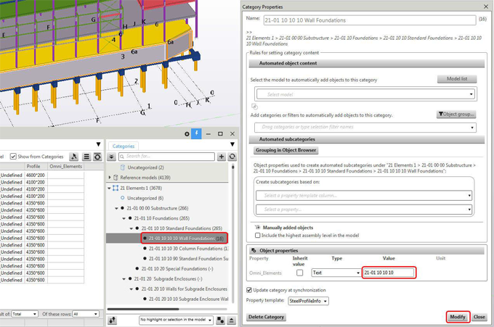The width and height of the screenshot is (494, 327).
Task: Click the column list icon near Show from Categories
Action: pyautogui.click(x=86, y=157)
